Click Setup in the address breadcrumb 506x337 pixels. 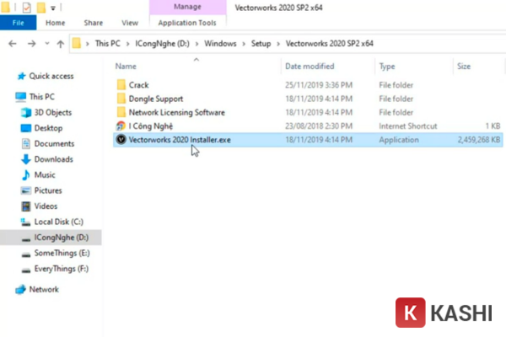pos(261,44)
